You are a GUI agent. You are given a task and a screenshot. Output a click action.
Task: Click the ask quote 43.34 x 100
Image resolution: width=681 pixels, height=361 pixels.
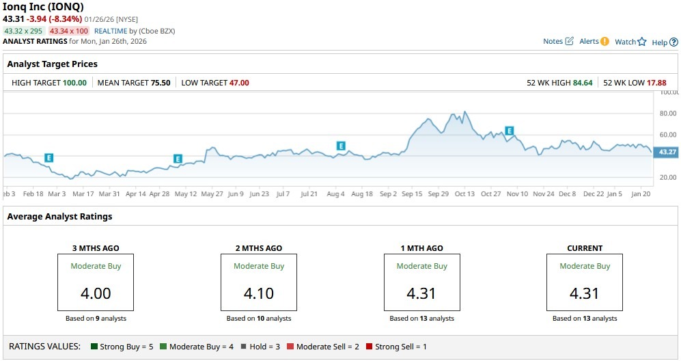click(x=68, y=31)
